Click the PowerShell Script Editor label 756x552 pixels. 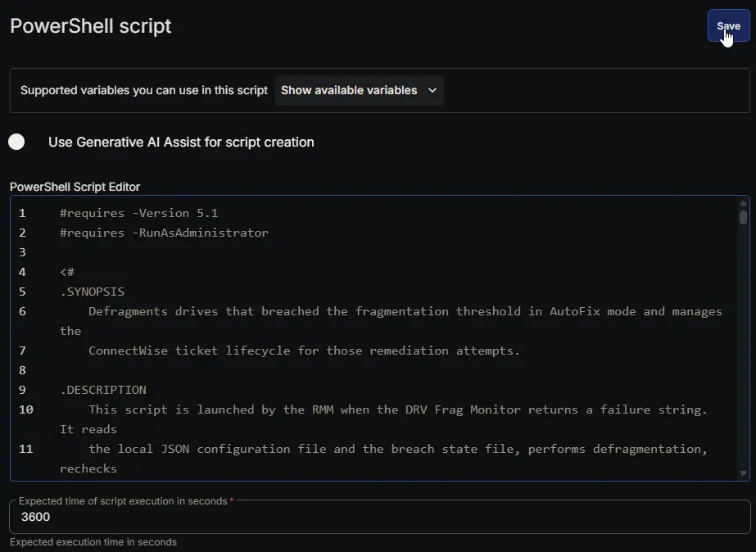click(75, 187)
